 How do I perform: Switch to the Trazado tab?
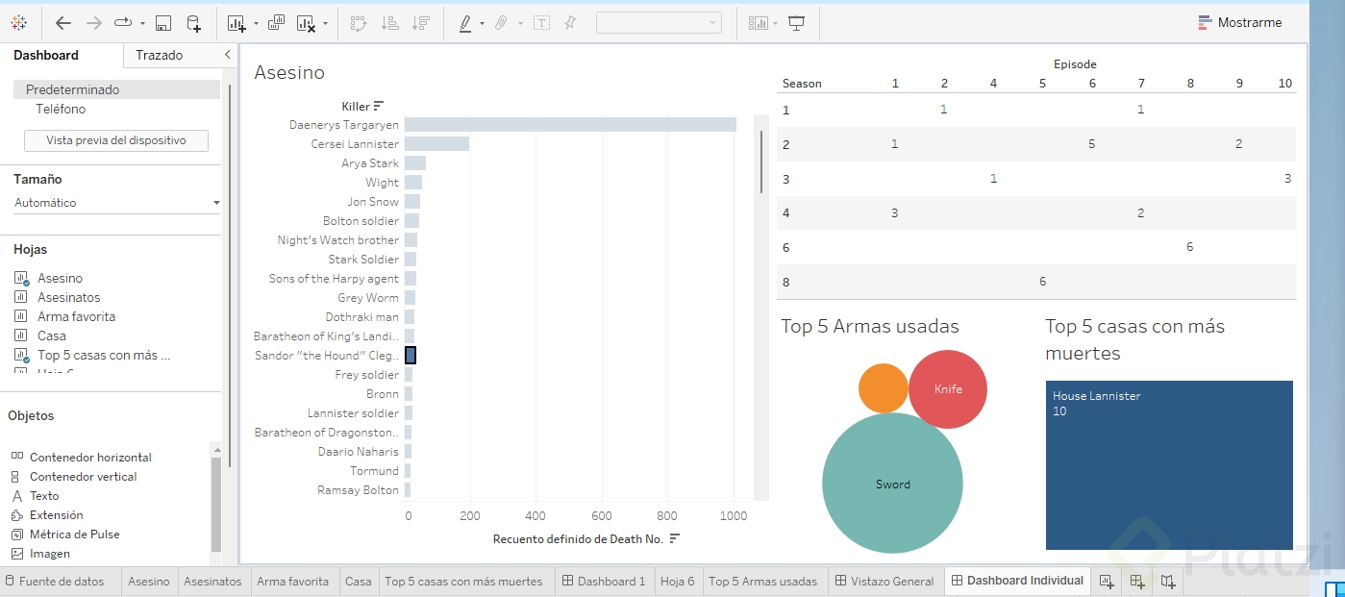click(160, 55)
